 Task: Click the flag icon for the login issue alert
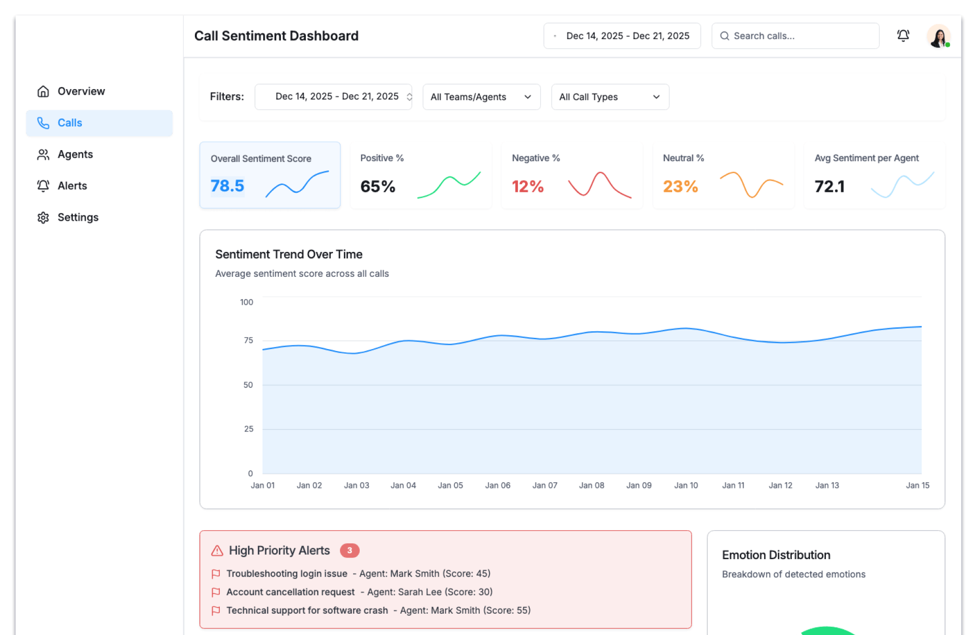[216, 574]
